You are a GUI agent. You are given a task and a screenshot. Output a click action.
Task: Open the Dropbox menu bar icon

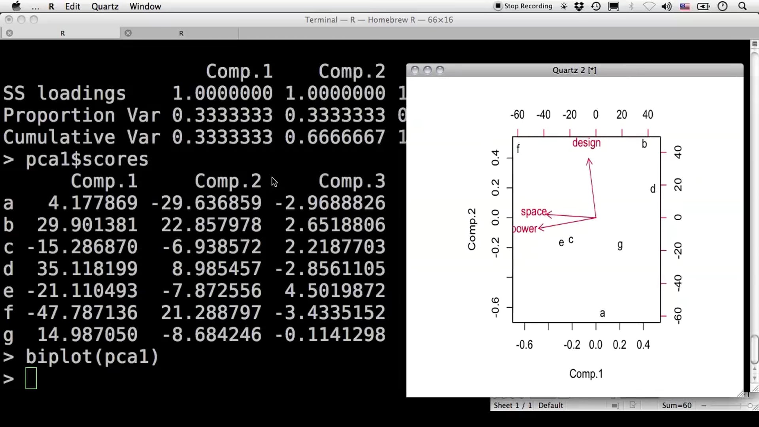pyautogui.click(x=579, y=6)
